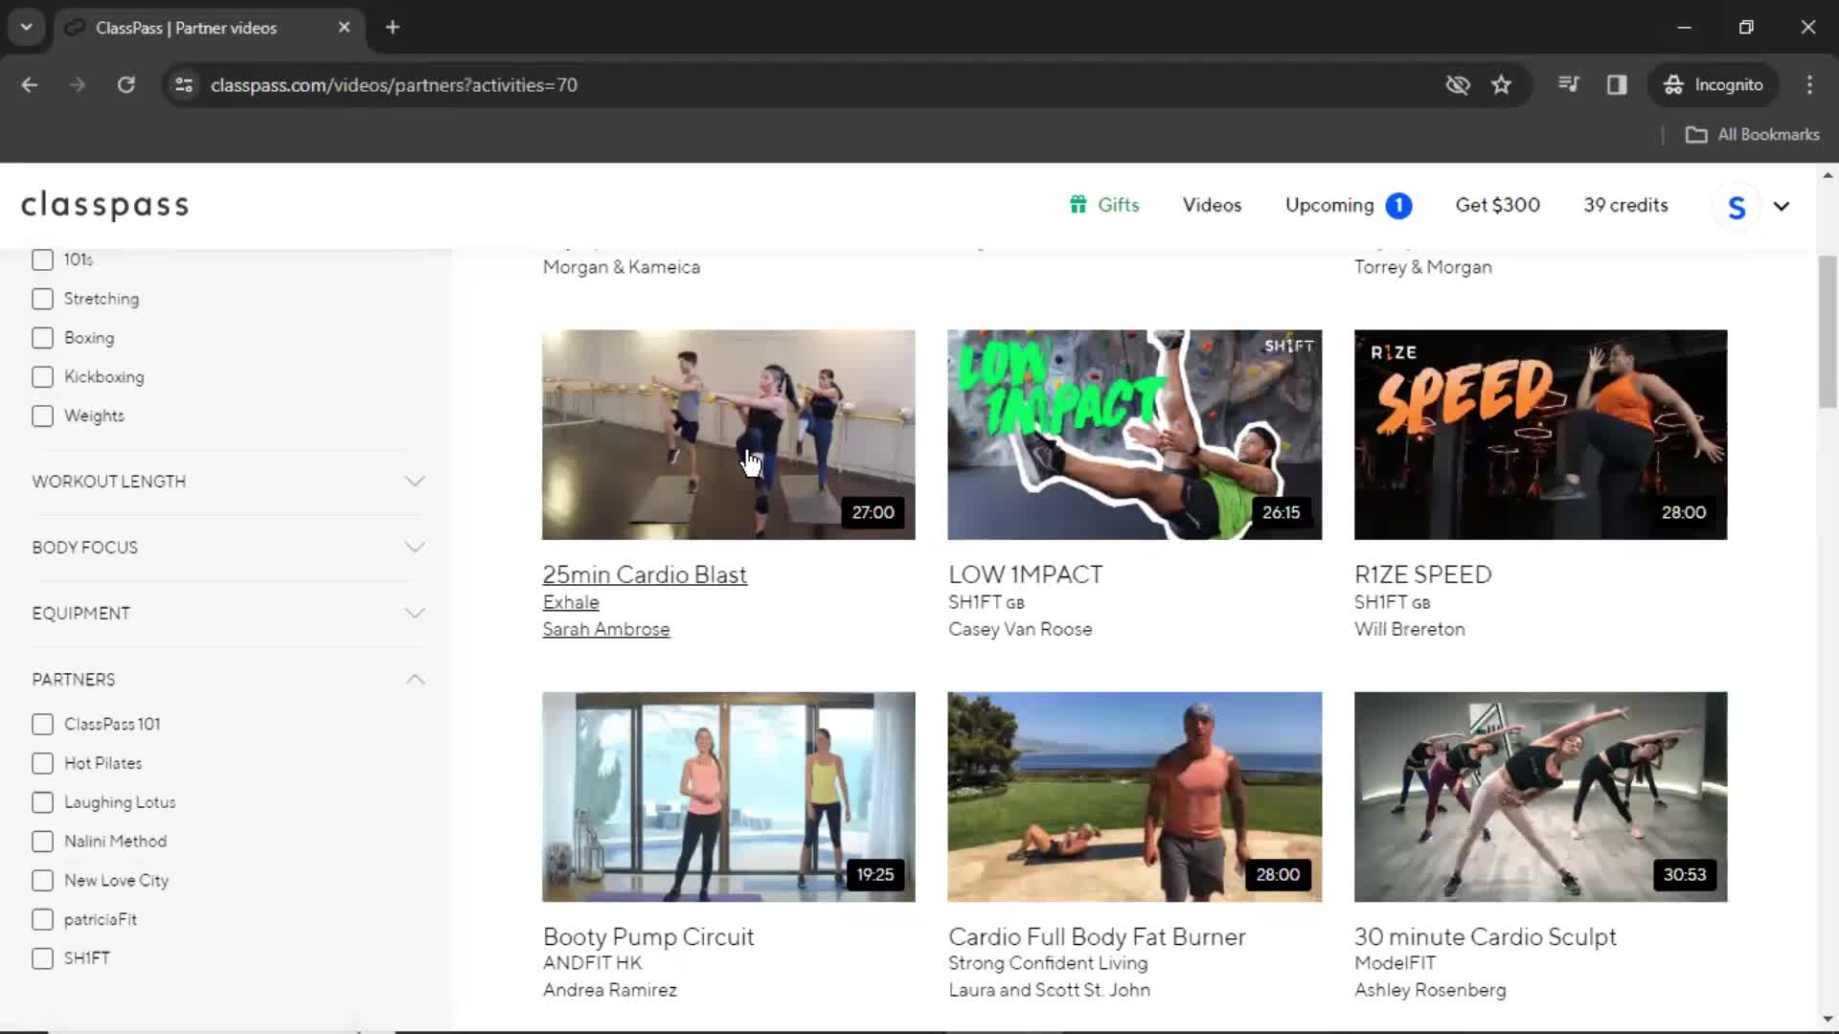Click instructor name Will Brereton
The image size is (1839, 1034).
pos(1410,629)
